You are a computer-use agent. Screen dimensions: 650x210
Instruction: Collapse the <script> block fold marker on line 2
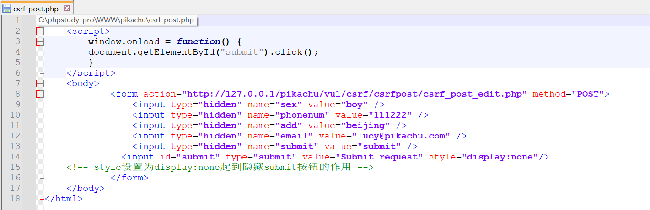40,31
